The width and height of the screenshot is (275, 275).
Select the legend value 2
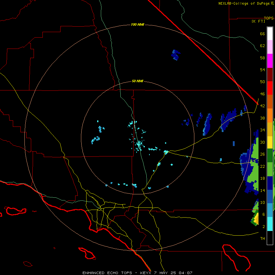(263, 227)
